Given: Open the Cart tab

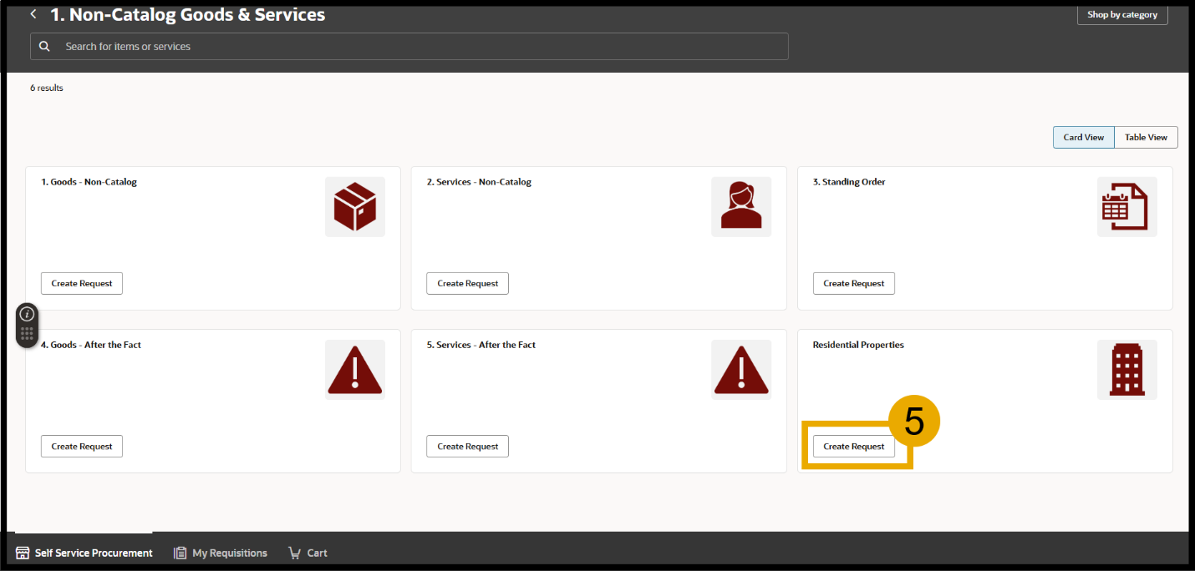Looking at the screenshot, I should point(308,553).
